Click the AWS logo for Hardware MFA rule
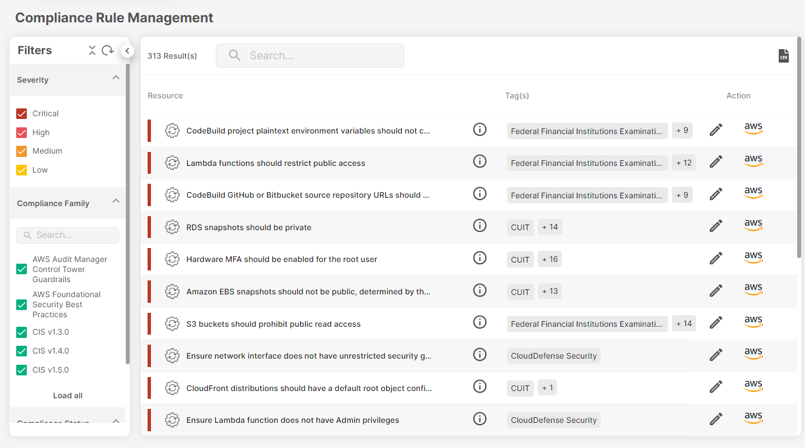 pyautogui.click(x=753, y=258)
